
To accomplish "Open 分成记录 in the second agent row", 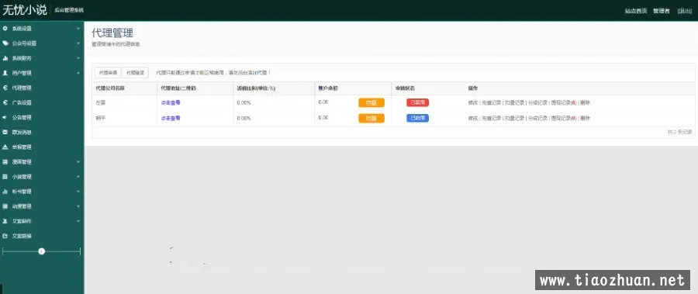I will click(x=537, y=119).
